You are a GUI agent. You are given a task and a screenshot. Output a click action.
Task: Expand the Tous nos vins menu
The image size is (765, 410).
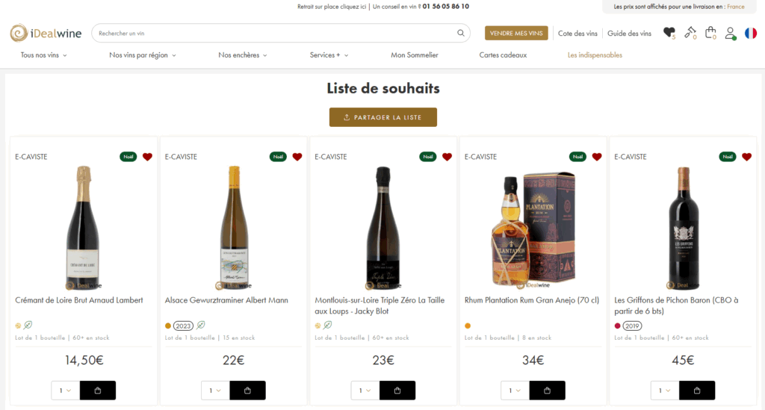click(44, 55)
